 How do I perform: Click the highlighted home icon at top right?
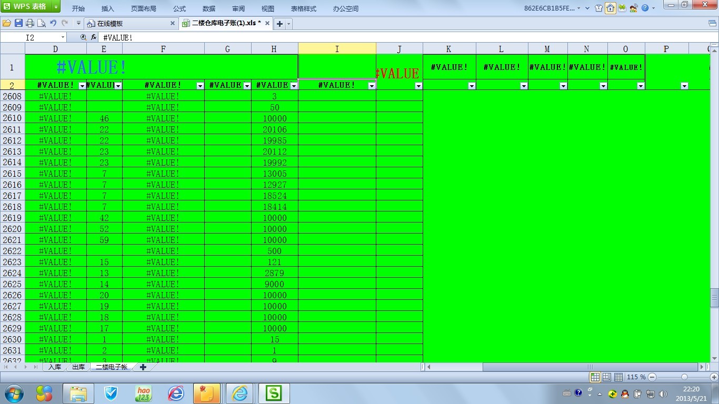611,8
